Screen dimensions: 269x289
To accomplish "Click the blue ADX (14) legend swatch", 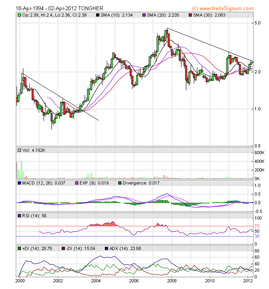I will [106, 248].
